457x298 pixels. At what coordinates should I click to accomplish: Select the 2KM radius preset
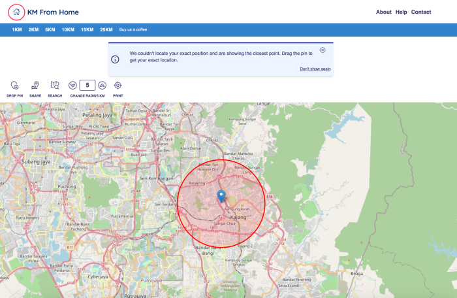33,29
